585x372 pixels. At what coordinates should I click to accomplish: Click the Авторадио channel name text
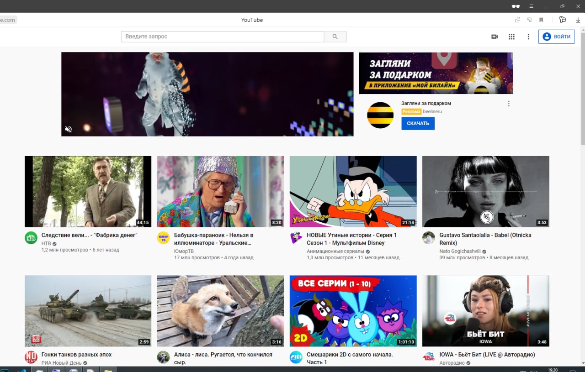452,363
